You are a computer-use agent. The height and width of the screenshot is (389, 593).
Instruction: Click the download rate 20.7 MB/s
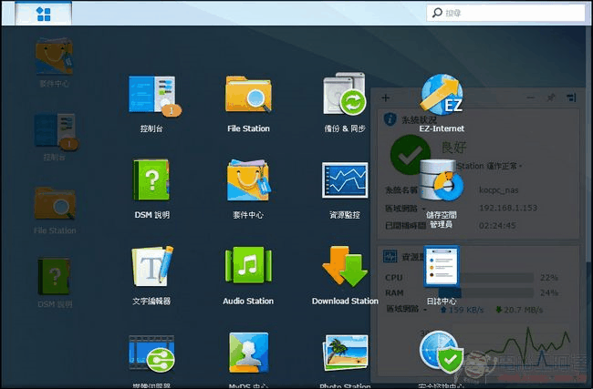click(x=519, y=310)
